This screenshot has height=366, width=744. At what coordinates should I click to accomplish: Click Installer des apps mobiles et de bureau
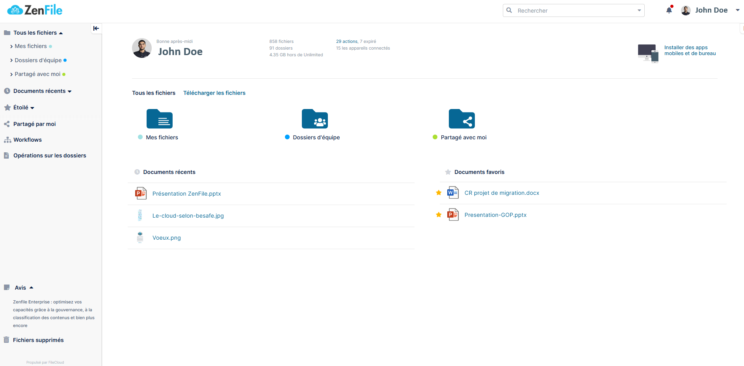(x=690, y=50)
